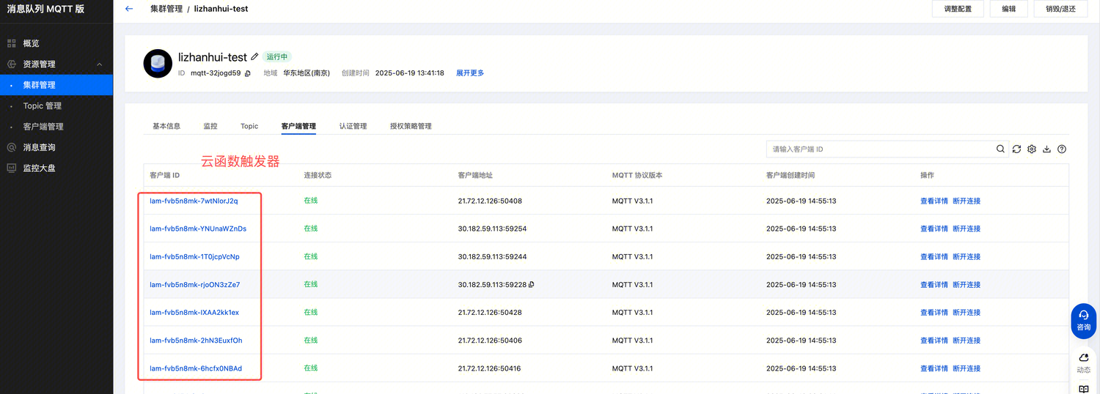This screenshot has height=394, width=1100.
Task: Copy the cluster ID mqtt-32jogd59
Action: click(x=248, y=73)
